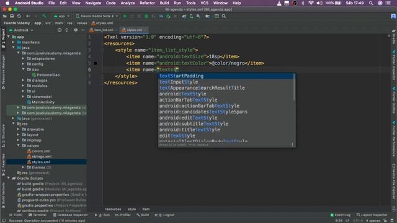397x223 pixels.
Task: Open the Android project view dropdown
Action: point(21,30)
